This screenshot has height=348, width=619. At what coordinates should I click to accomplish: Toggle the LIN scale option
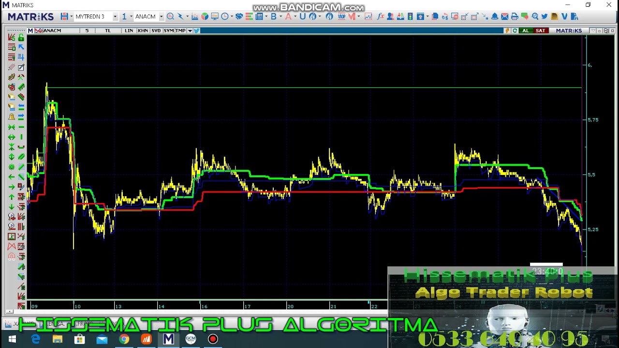[x=129, y=30]
